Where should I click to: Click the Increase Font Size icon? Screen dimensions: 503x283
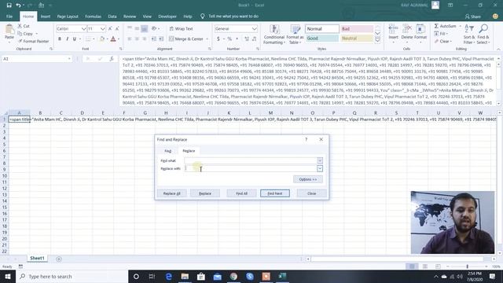coord(110,29)
